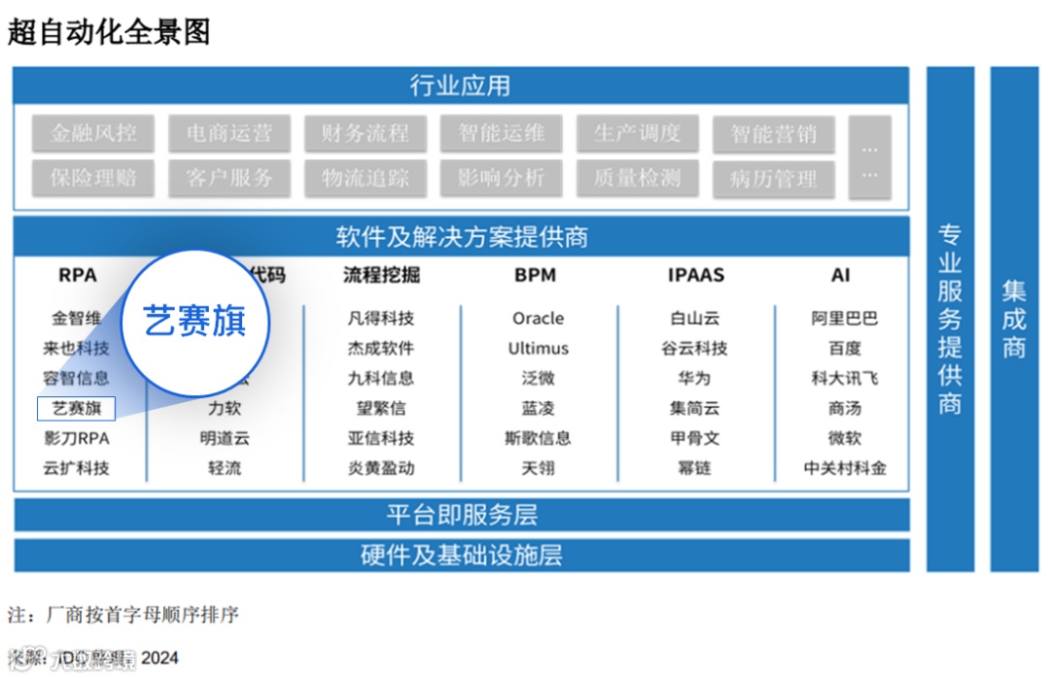Click 科大讯飞 in the AI column
The height and width of the screenshot is (679, 1050).
pyautogui.click(x=845, y=379)
